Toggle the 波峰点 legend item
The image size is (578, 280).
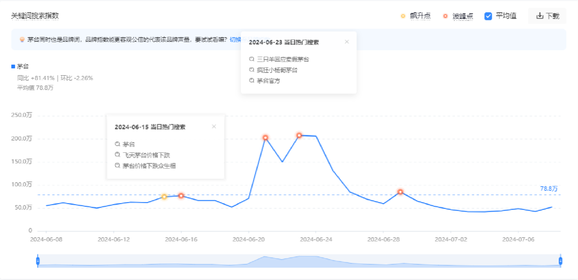point(458,16)
